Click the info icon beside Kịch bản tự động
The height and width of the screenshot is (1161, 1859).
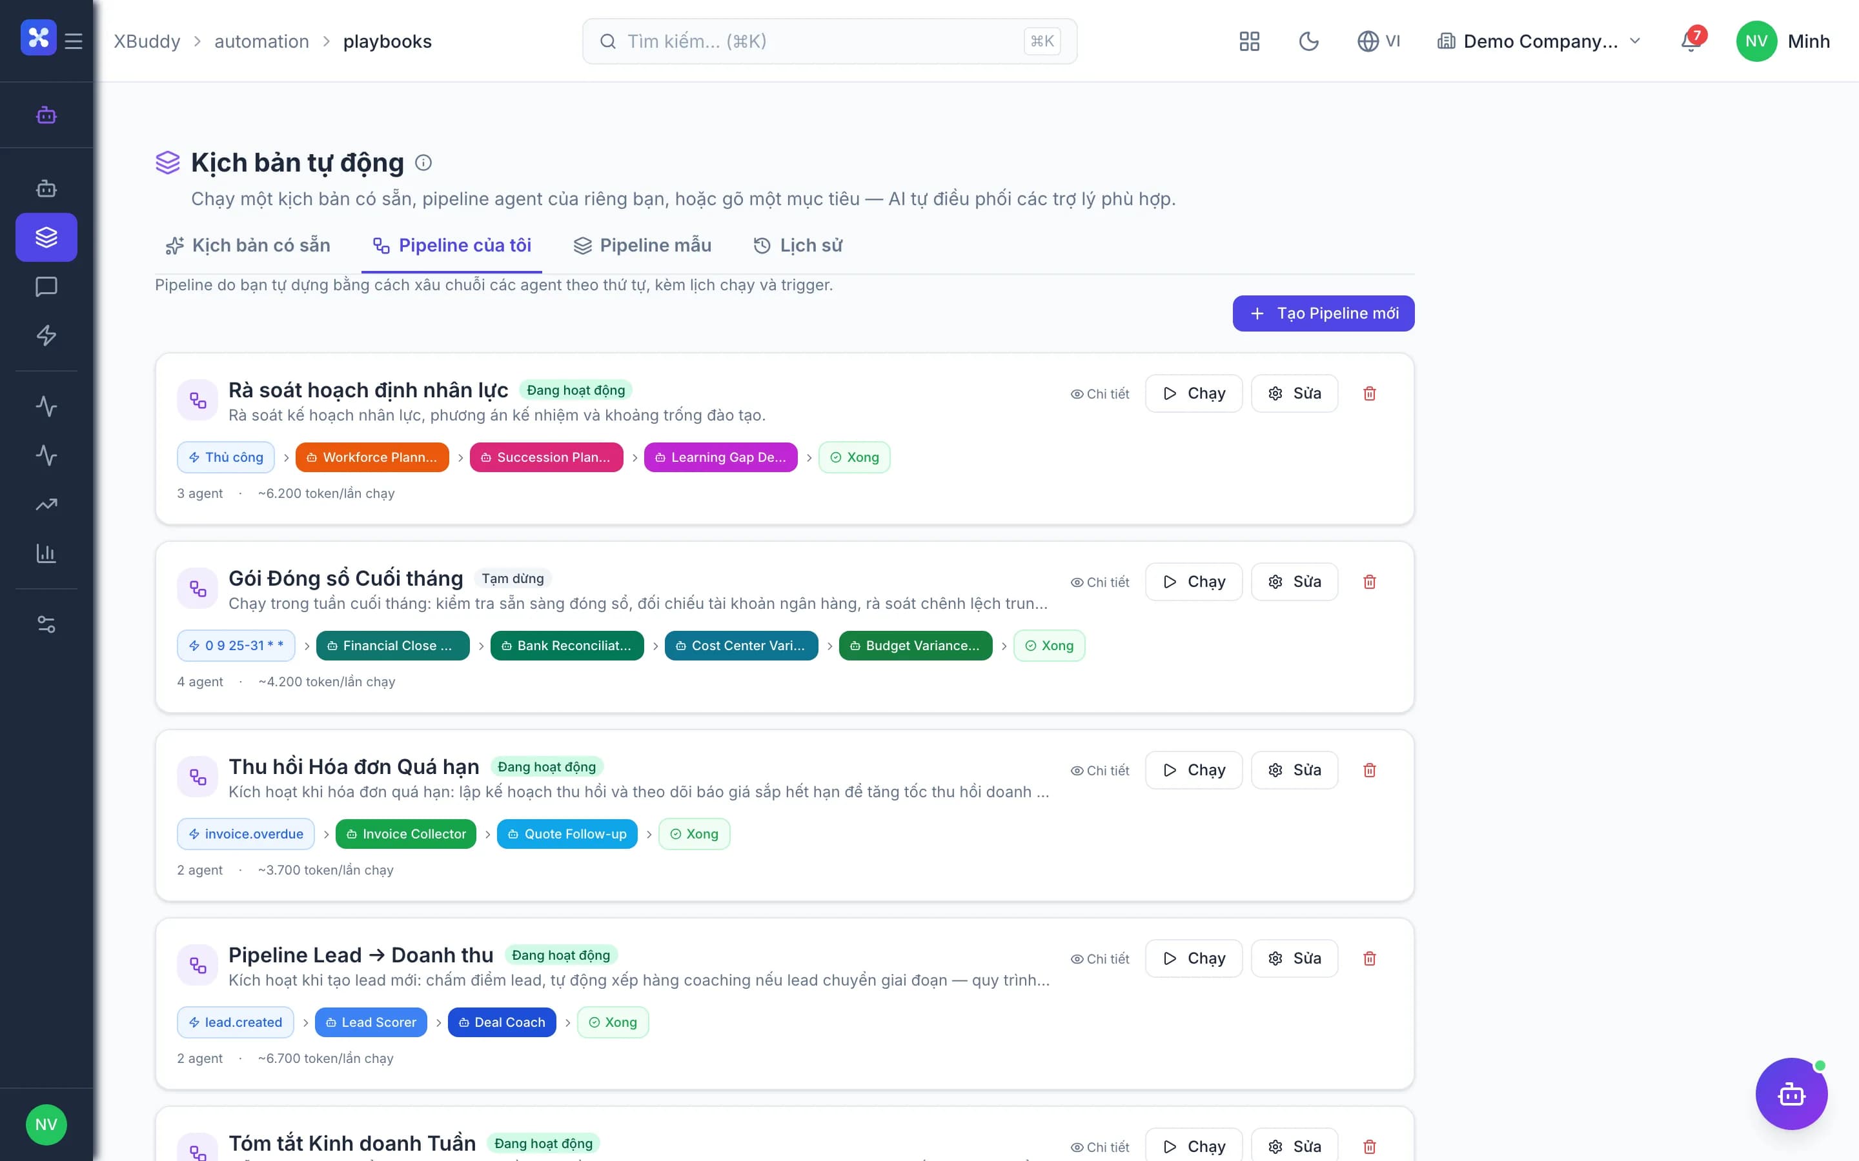click(x=423, y=163)
